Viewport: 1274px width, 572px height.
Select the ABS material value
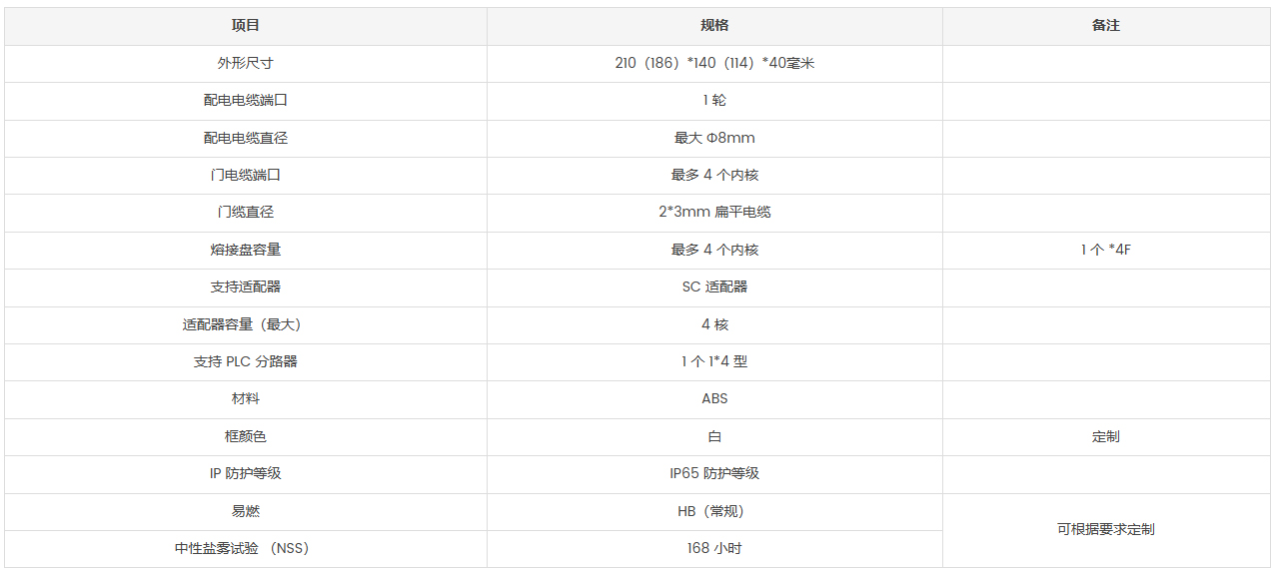coord(714,398)
